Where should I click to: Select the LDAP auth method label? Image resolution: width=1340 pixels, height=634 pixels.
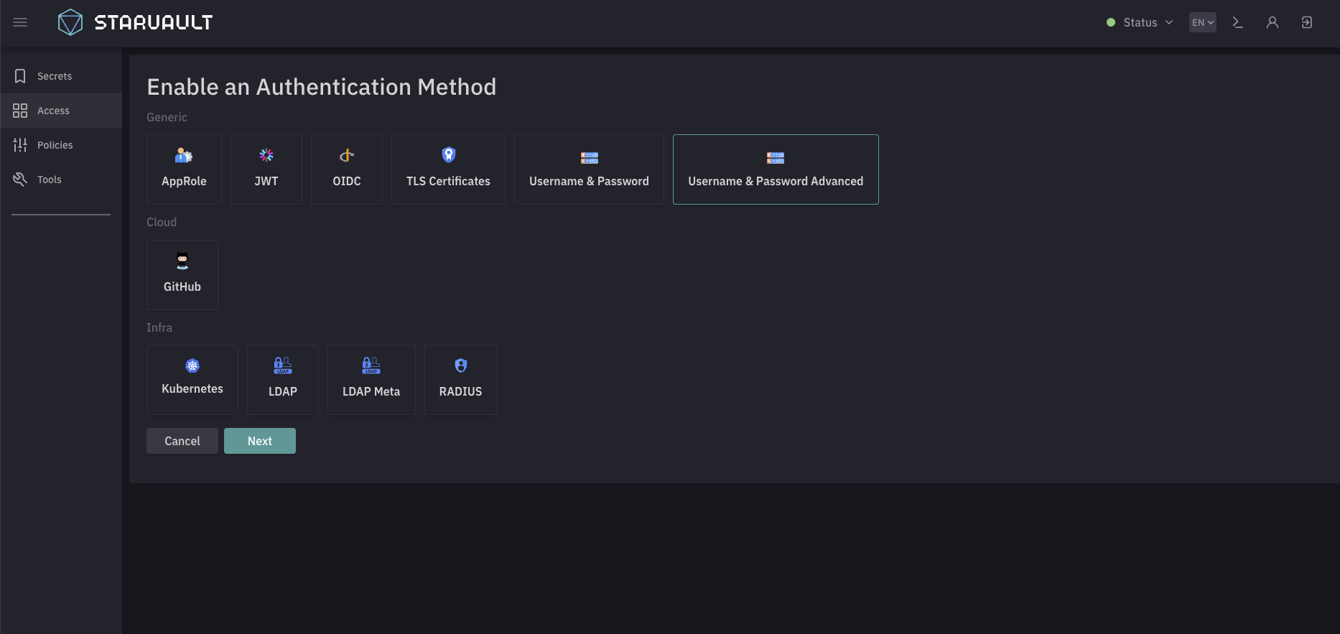(283, 391)
